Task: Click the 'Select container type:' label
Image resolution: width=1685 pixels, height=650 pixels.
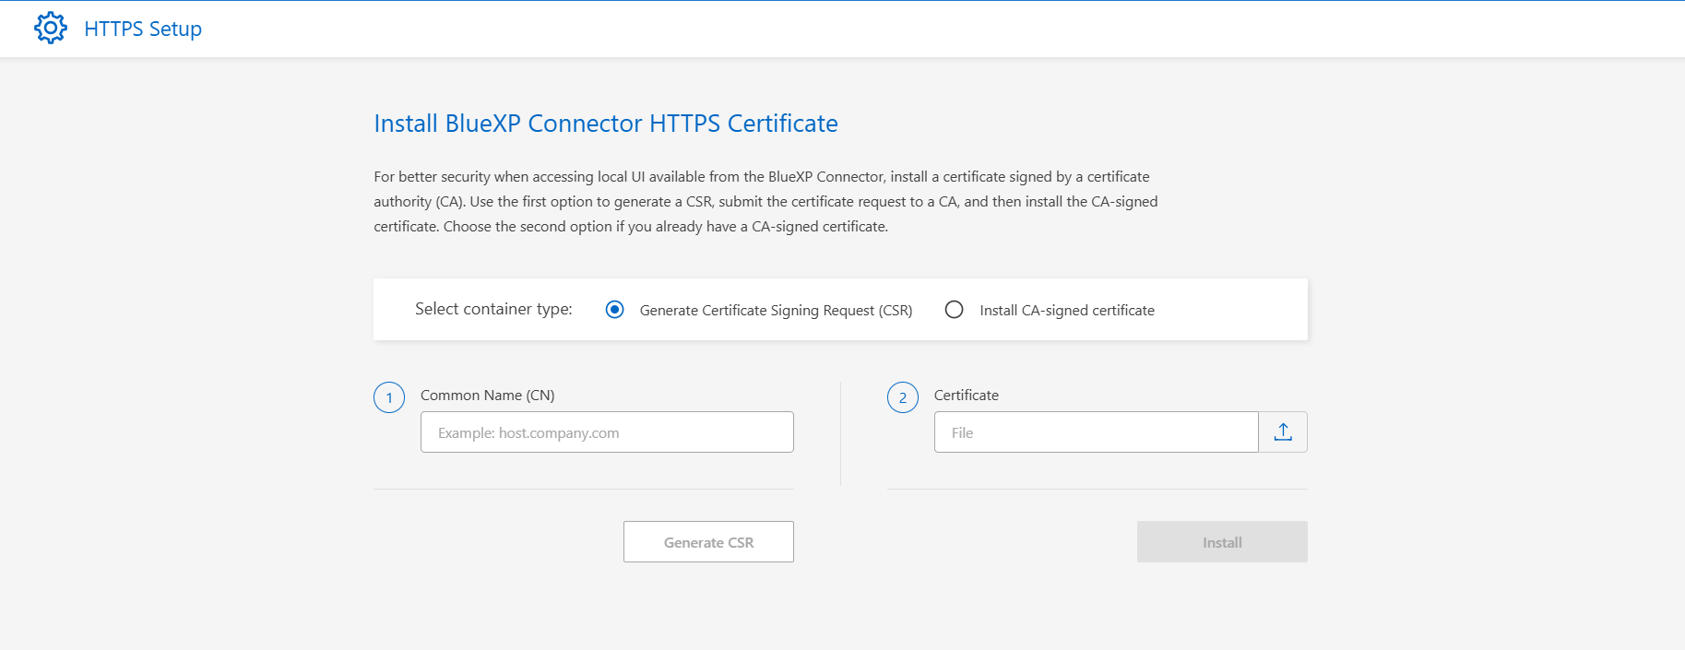Action: pos(493,310)
